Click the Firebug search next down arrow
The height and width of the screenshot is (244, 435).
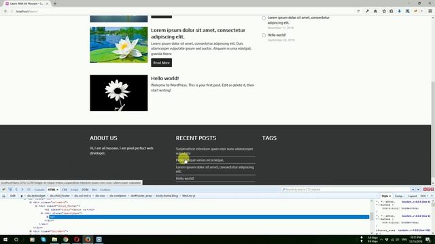[418, 190]
